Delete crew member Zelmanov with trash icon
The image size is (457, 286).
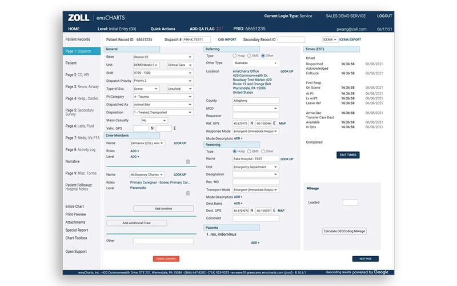pos(188,162)
